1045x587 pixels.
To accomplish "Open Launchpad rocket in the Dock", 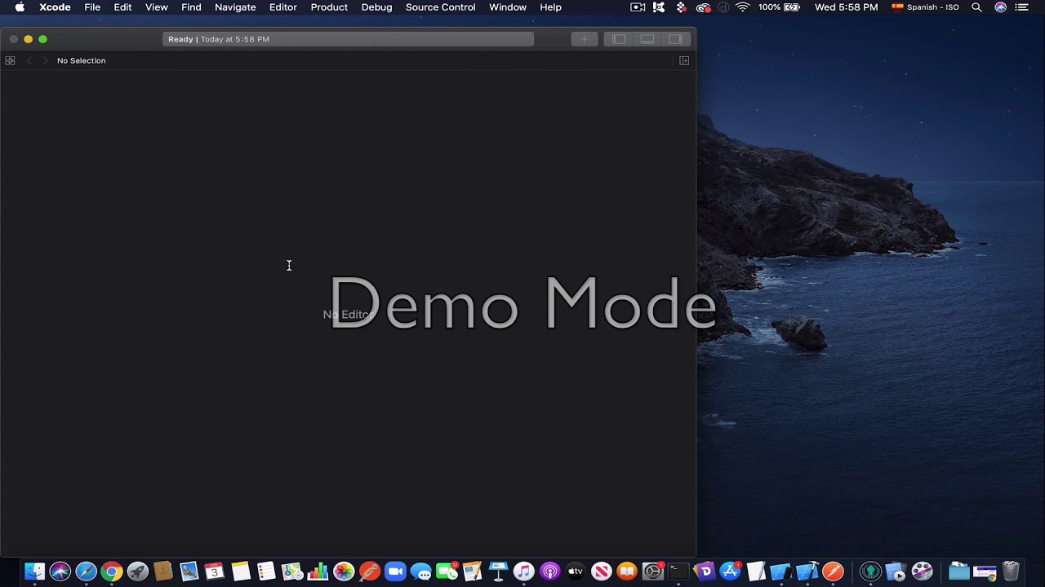I will [137, 572].
